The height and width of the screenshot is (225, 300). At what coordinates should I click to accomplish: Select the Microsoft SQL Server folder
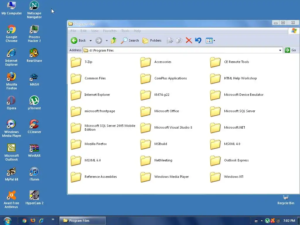coord(233,111)
